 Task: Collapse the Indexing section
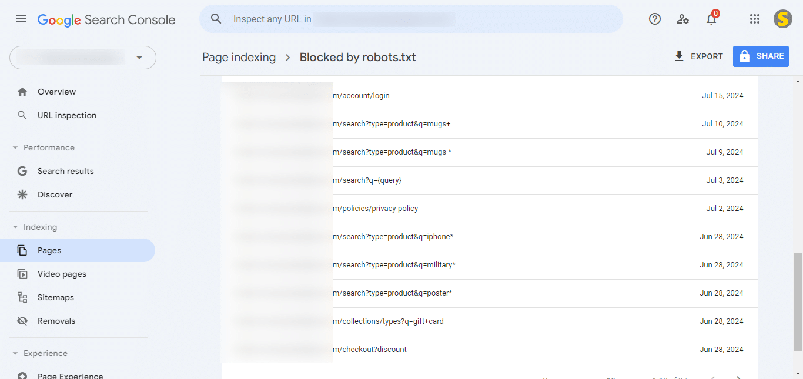tap(15, 227)
